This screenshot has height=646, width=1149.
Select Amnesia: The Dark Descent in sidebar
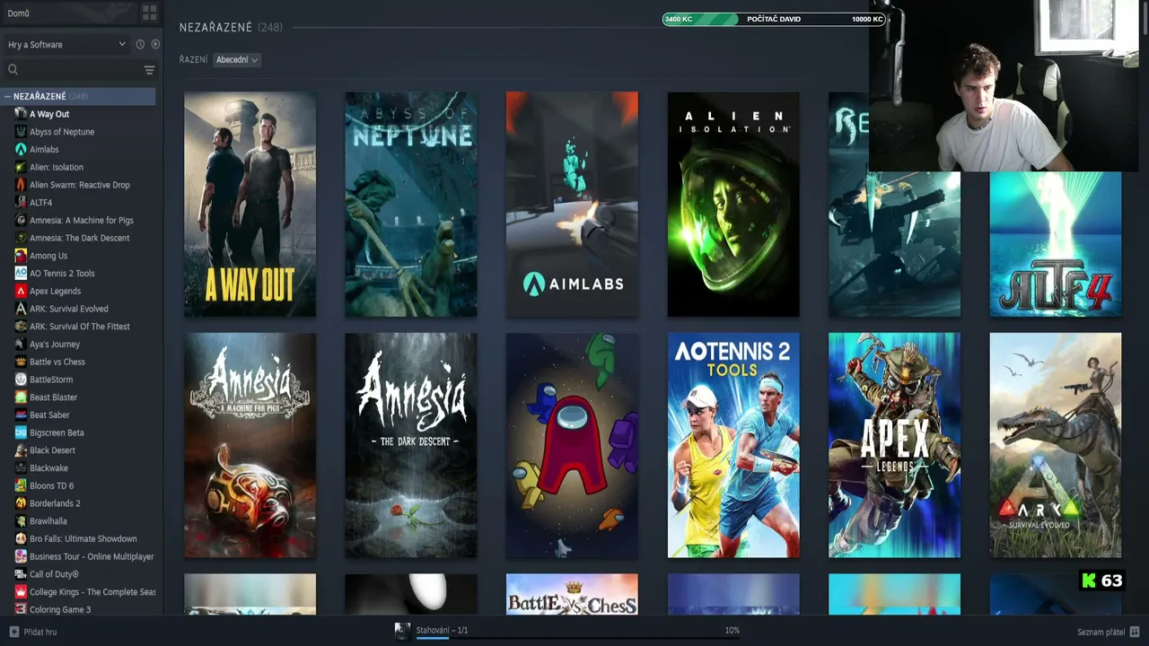(79, 238)
